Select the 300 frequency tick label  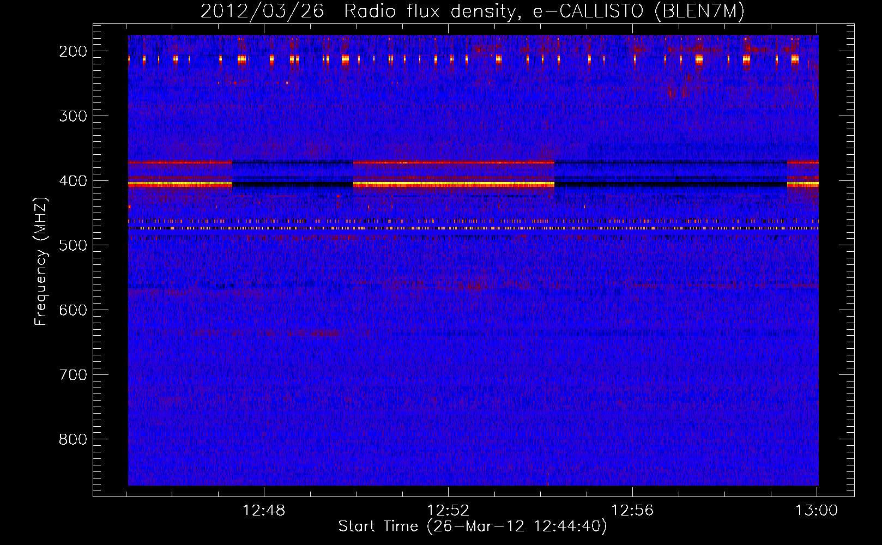tap(73, 116)
